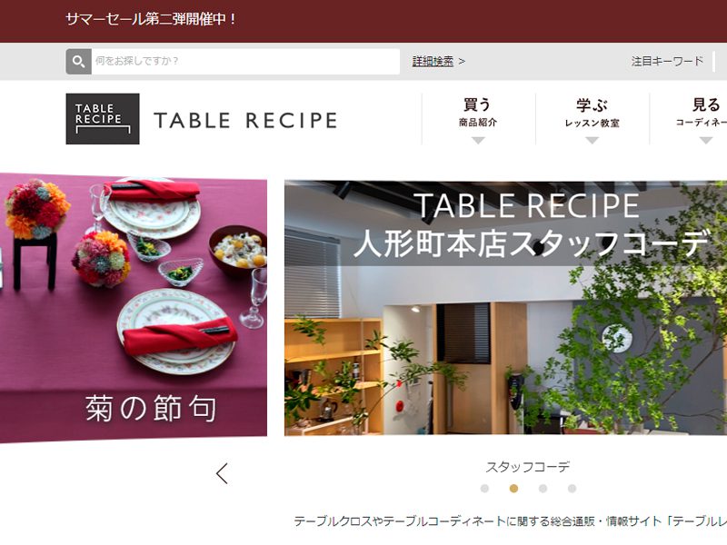Click the 注目キーワード label

pos(667,61)
